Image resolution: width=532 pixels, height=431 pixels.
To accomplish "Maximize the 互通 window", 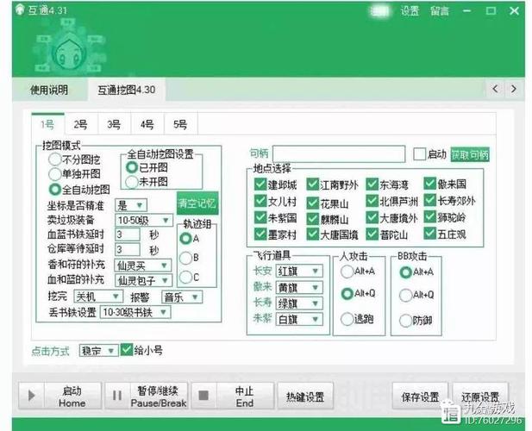I will point(491,11).
